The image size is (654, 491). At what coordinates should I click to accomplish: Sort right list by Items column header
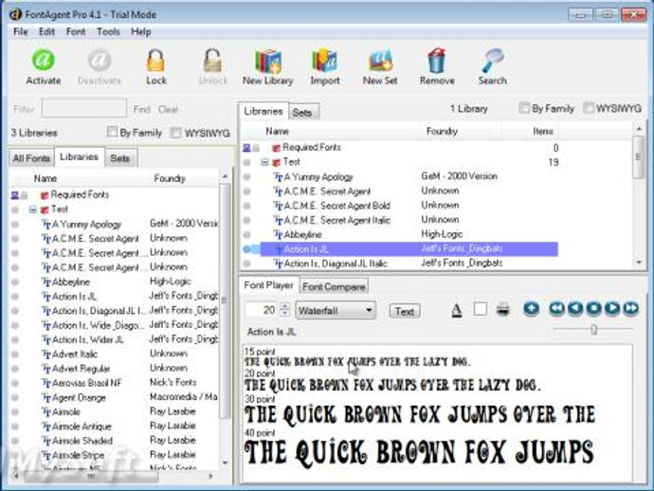543,131
